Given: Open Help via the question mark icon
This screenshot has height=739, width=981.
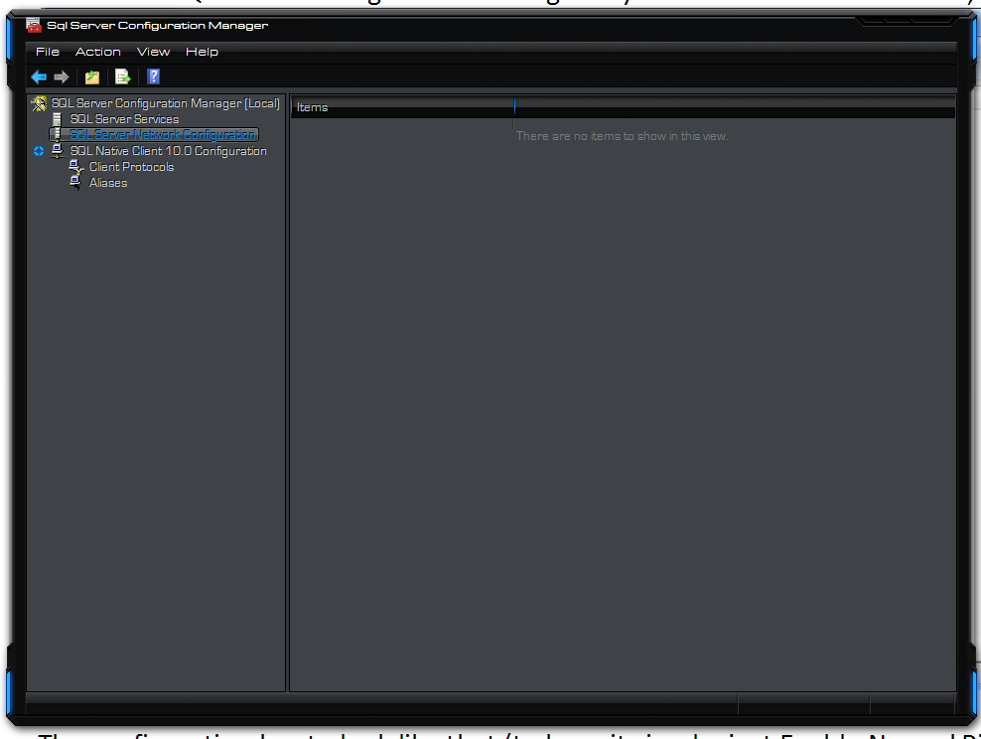Looking at the screenshot, I should point(153,77).
